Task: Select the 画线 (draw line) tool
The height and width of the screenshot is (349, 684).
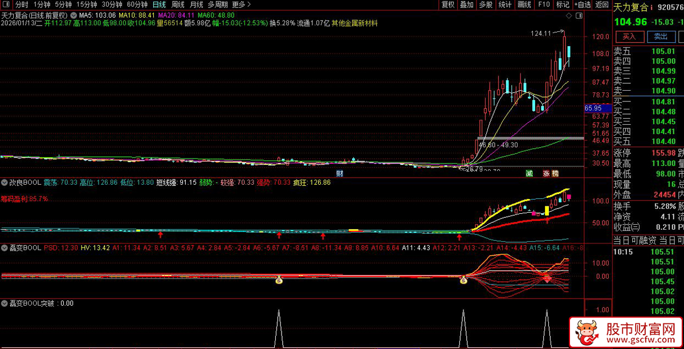Action: 524,5
